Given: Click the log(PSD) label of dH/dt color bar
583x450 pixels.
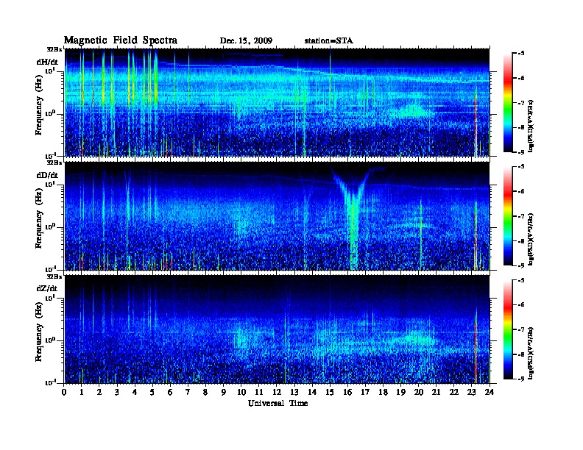Looking at the screenshot, I should [x=531, y=126].
